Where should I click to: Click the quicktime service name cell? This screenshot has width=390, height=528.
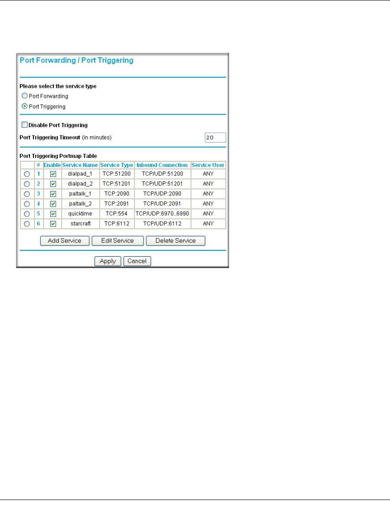coord(80,213)
